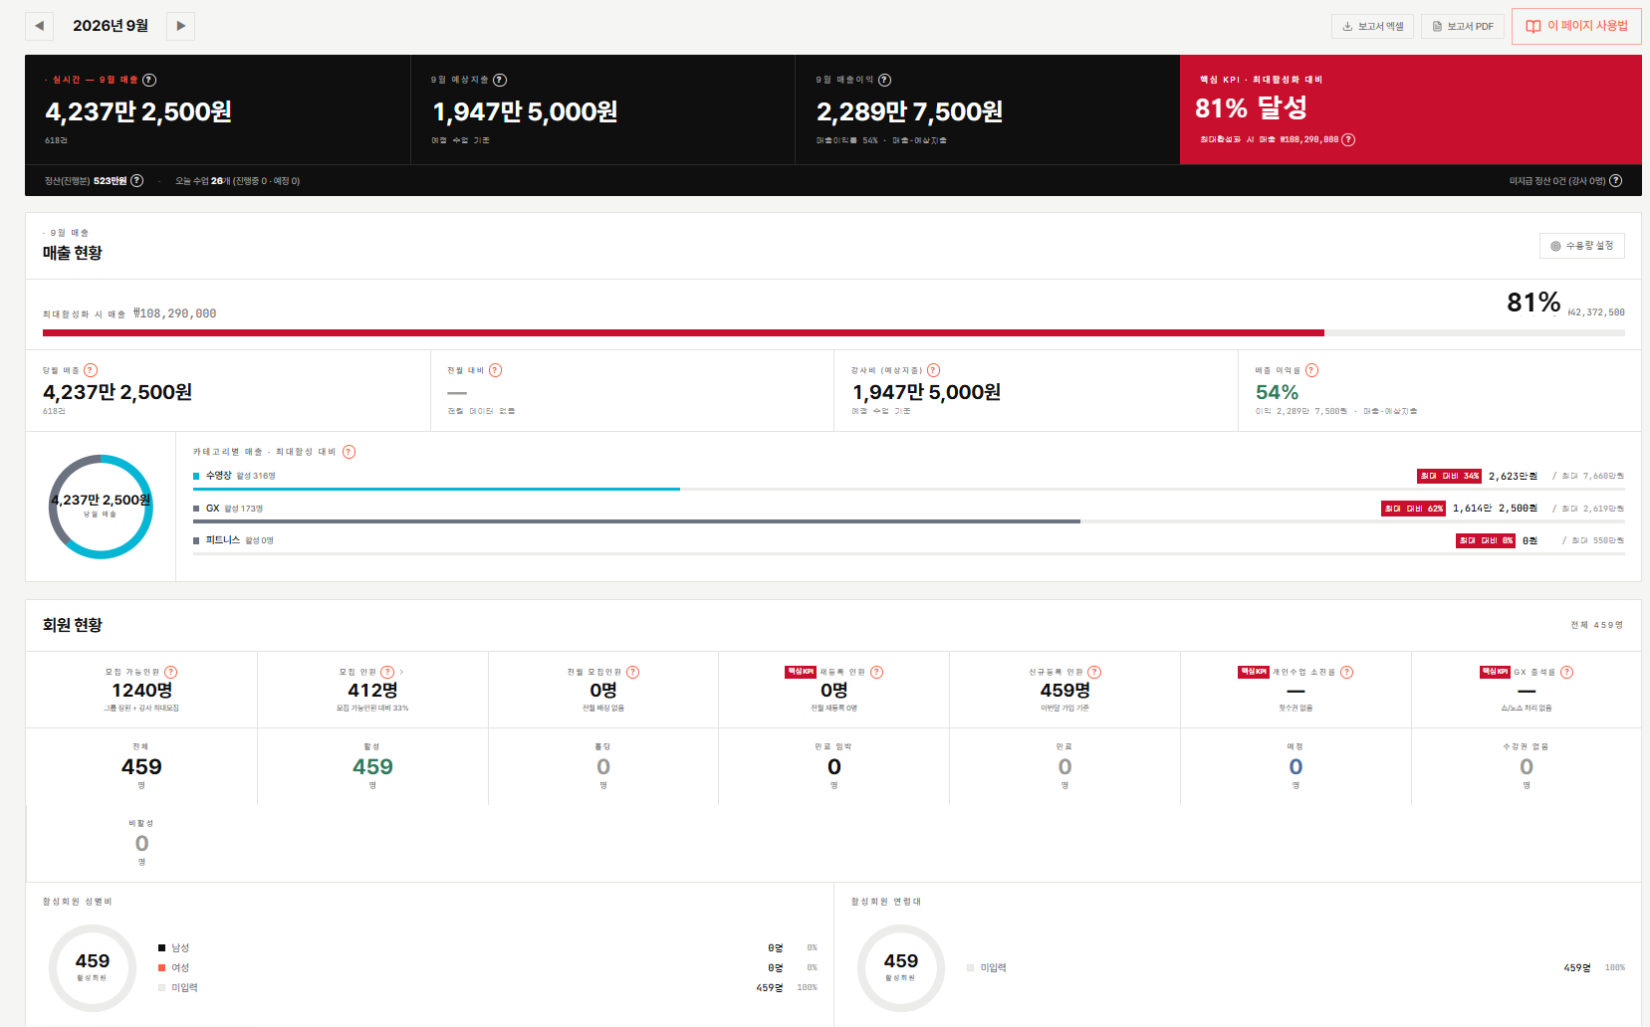This screenshot has width=1650, height=1027.
Task: Click the 예정 0 member count
Action: pos(1296,766)
